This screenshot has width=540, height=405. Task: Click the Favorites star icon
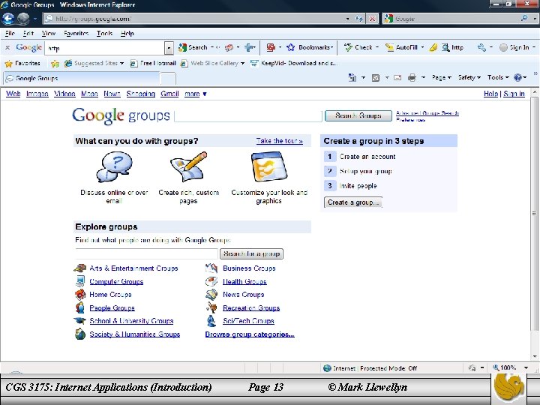tap(9, 63)
